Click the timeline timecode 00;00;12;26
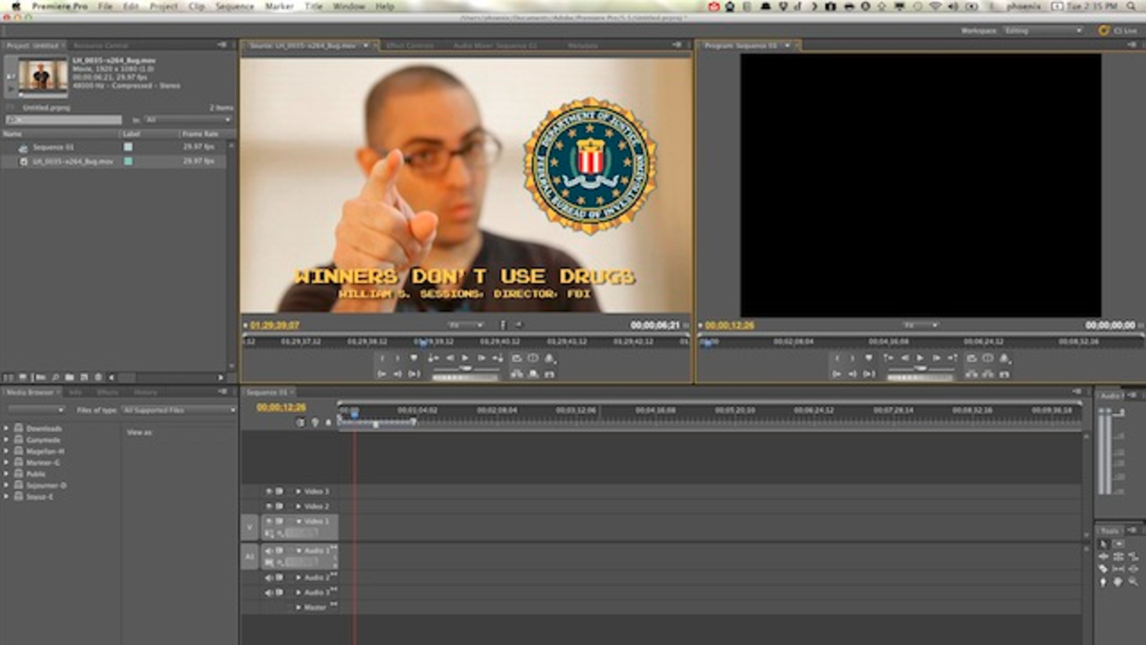This screenshot has width=1146, height=645. click(281, 407)
